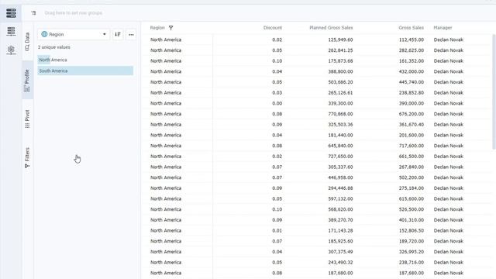Image resolution: width=496 pixels, height=279 pixels.
Task: Select gross sales cell 717,600.00
Action: [x=412, y=146]
